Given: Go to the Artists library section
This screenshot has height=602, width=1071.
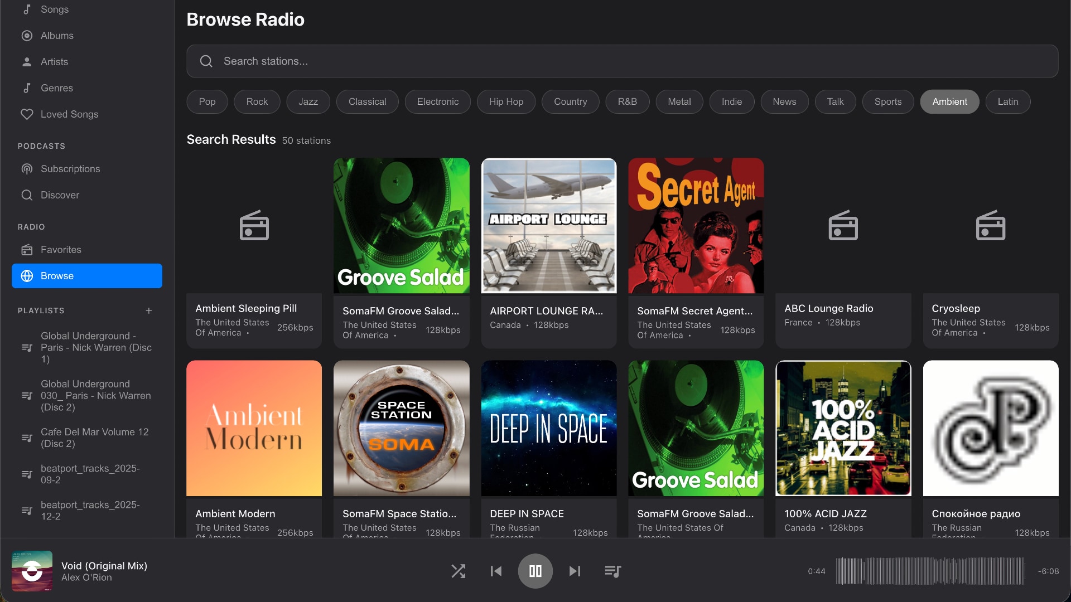Looking at the screenshot, I should pyautogui.click(x=86, y=62).
